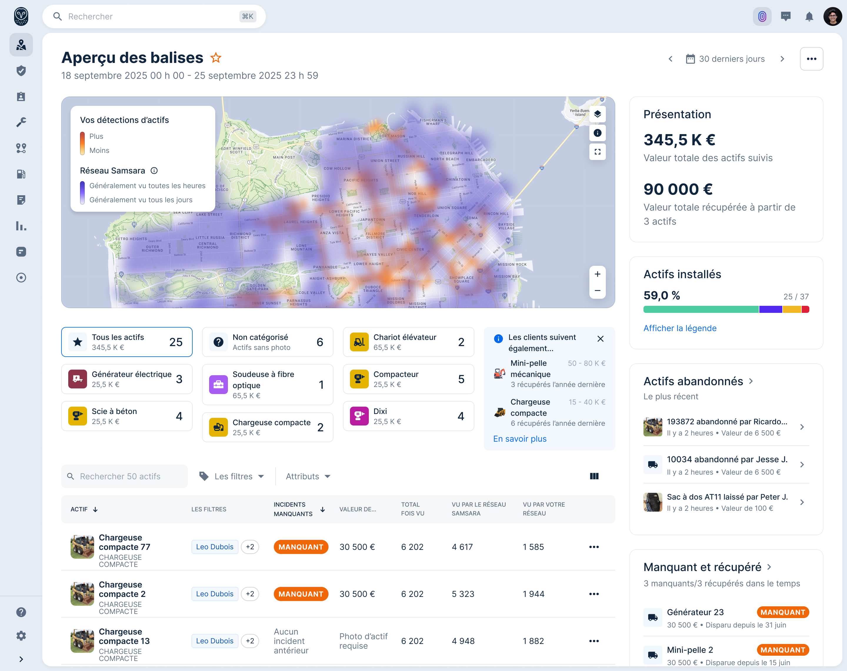Open the three-dot menu for Chargeuse compacte 77

(594, 546)
